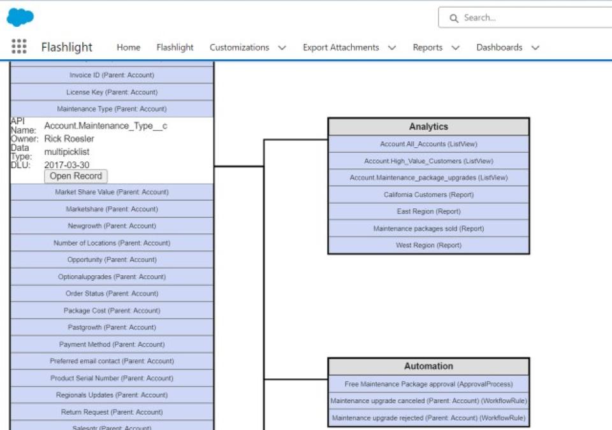Open the Reports tab

click(x=427, y=47)
